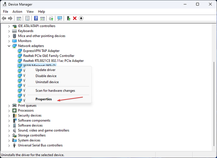
Task: Open the Help toolbar icon with question mark
Action: coord(36,18)
